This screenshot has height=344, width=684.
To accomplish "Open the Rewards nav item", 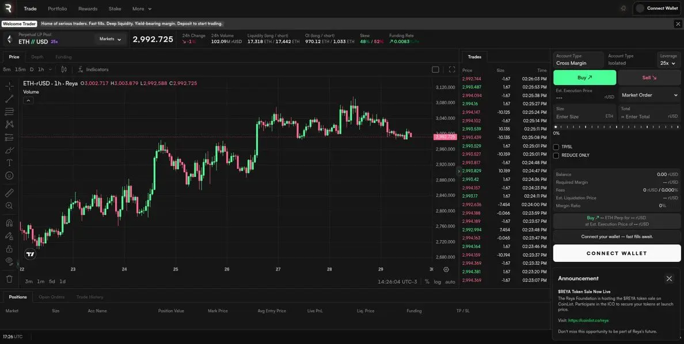I will [x=88, y=9].
